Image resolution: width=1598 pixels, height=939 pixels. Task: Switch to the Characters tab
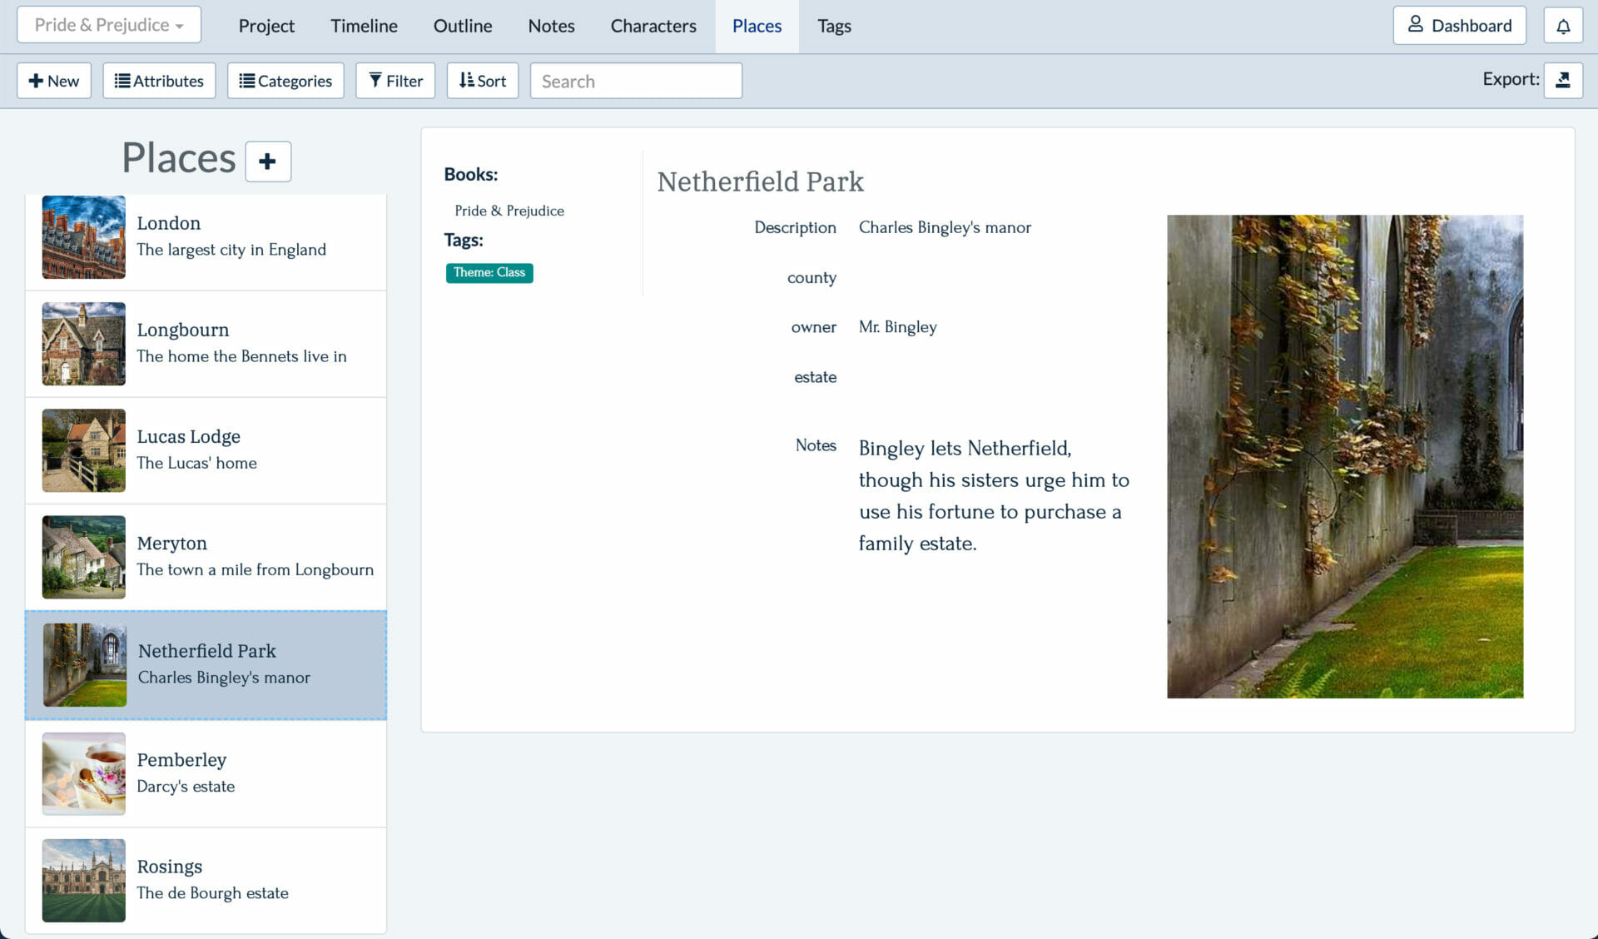tap(653, 26)
